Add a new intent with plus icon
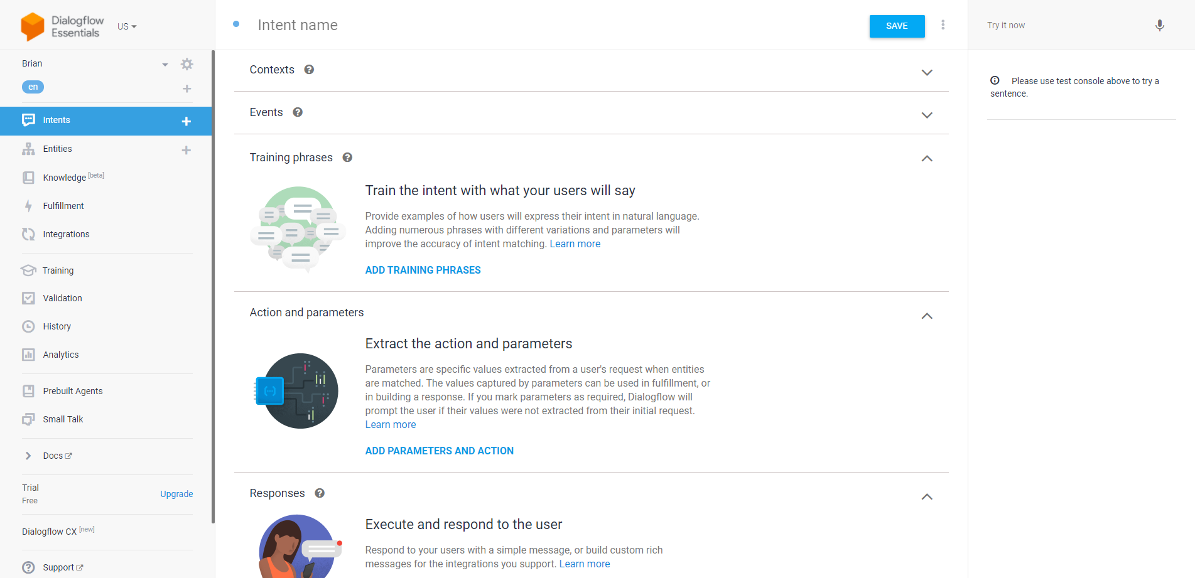Image resolution: width=1195 pixels, height=578 pixels. tap(186, 121)
